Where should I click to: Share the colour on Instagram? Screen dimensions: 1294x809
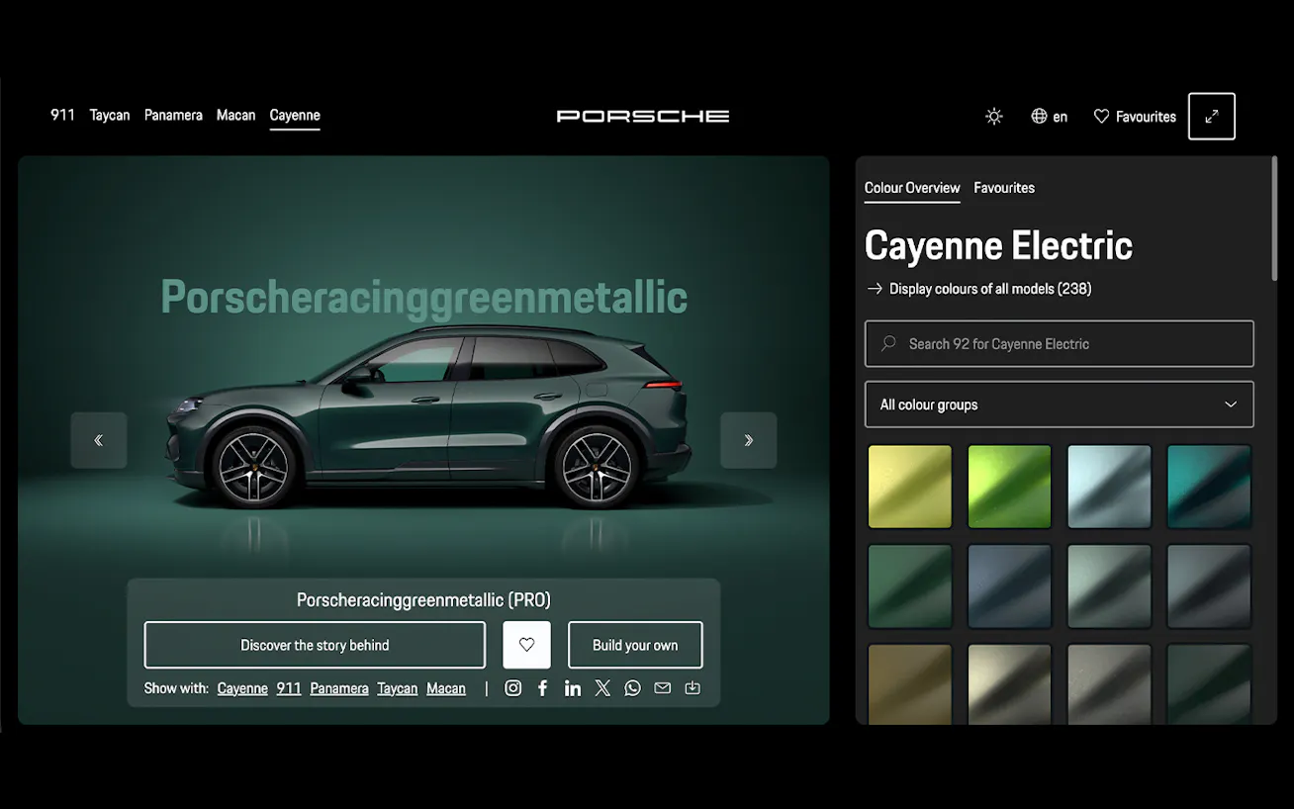[x=512, y=688]
